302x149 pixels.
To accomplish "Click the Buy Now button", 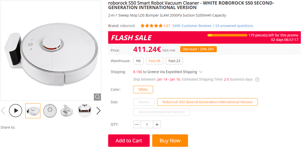I will (170, 141).
